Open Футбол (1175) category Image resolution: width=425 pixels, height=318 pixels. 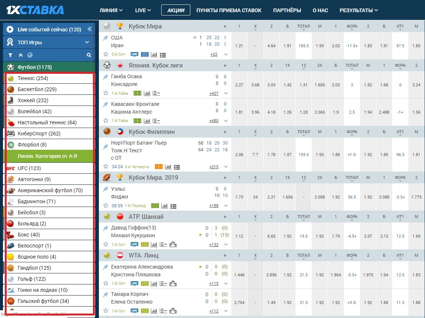[x=49, y=67]
